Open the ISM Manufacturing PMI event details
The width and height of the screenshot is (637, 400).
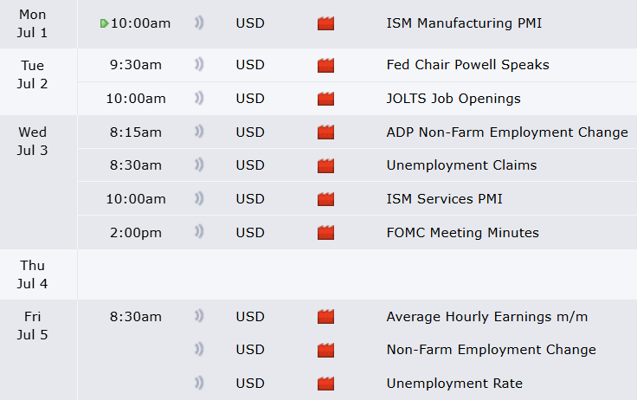coord(464,23)
